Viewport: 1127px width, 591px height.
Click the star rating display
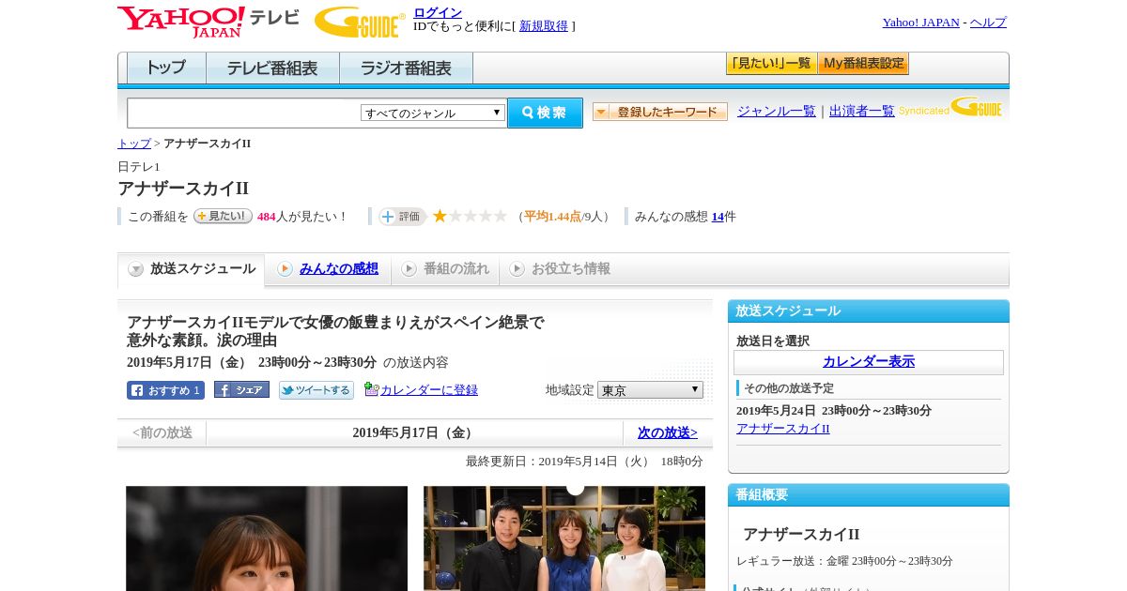[470, 216]
